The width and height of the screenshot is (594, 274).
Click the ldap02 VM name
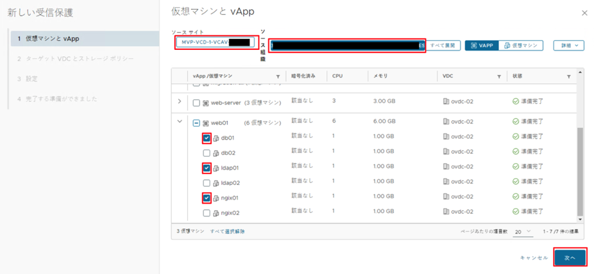click(230, 183)
